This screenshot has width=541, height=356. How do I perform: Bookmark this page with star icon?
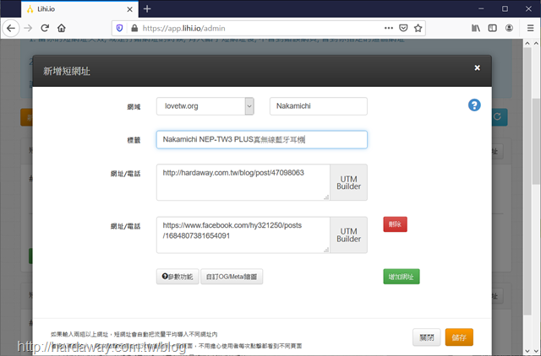pyautogui.click(x=418, y=28)
